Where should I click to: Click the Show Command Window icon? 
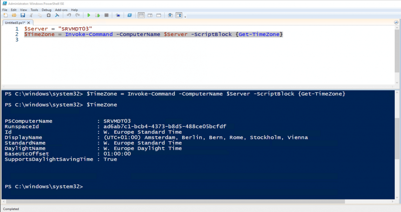[x=170, y=15]
